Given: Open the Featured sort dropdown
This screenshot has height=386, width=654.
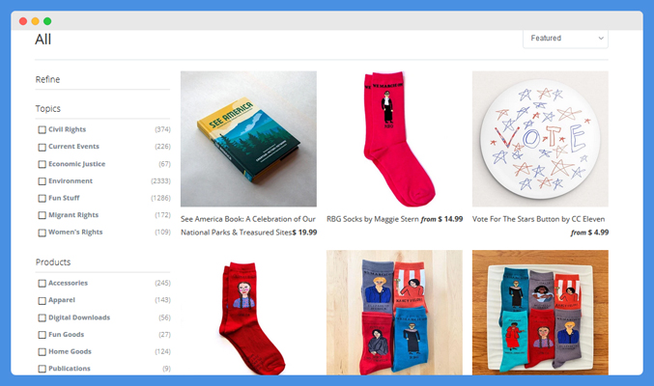Looking at the screenshot, I should pos(565,39).
